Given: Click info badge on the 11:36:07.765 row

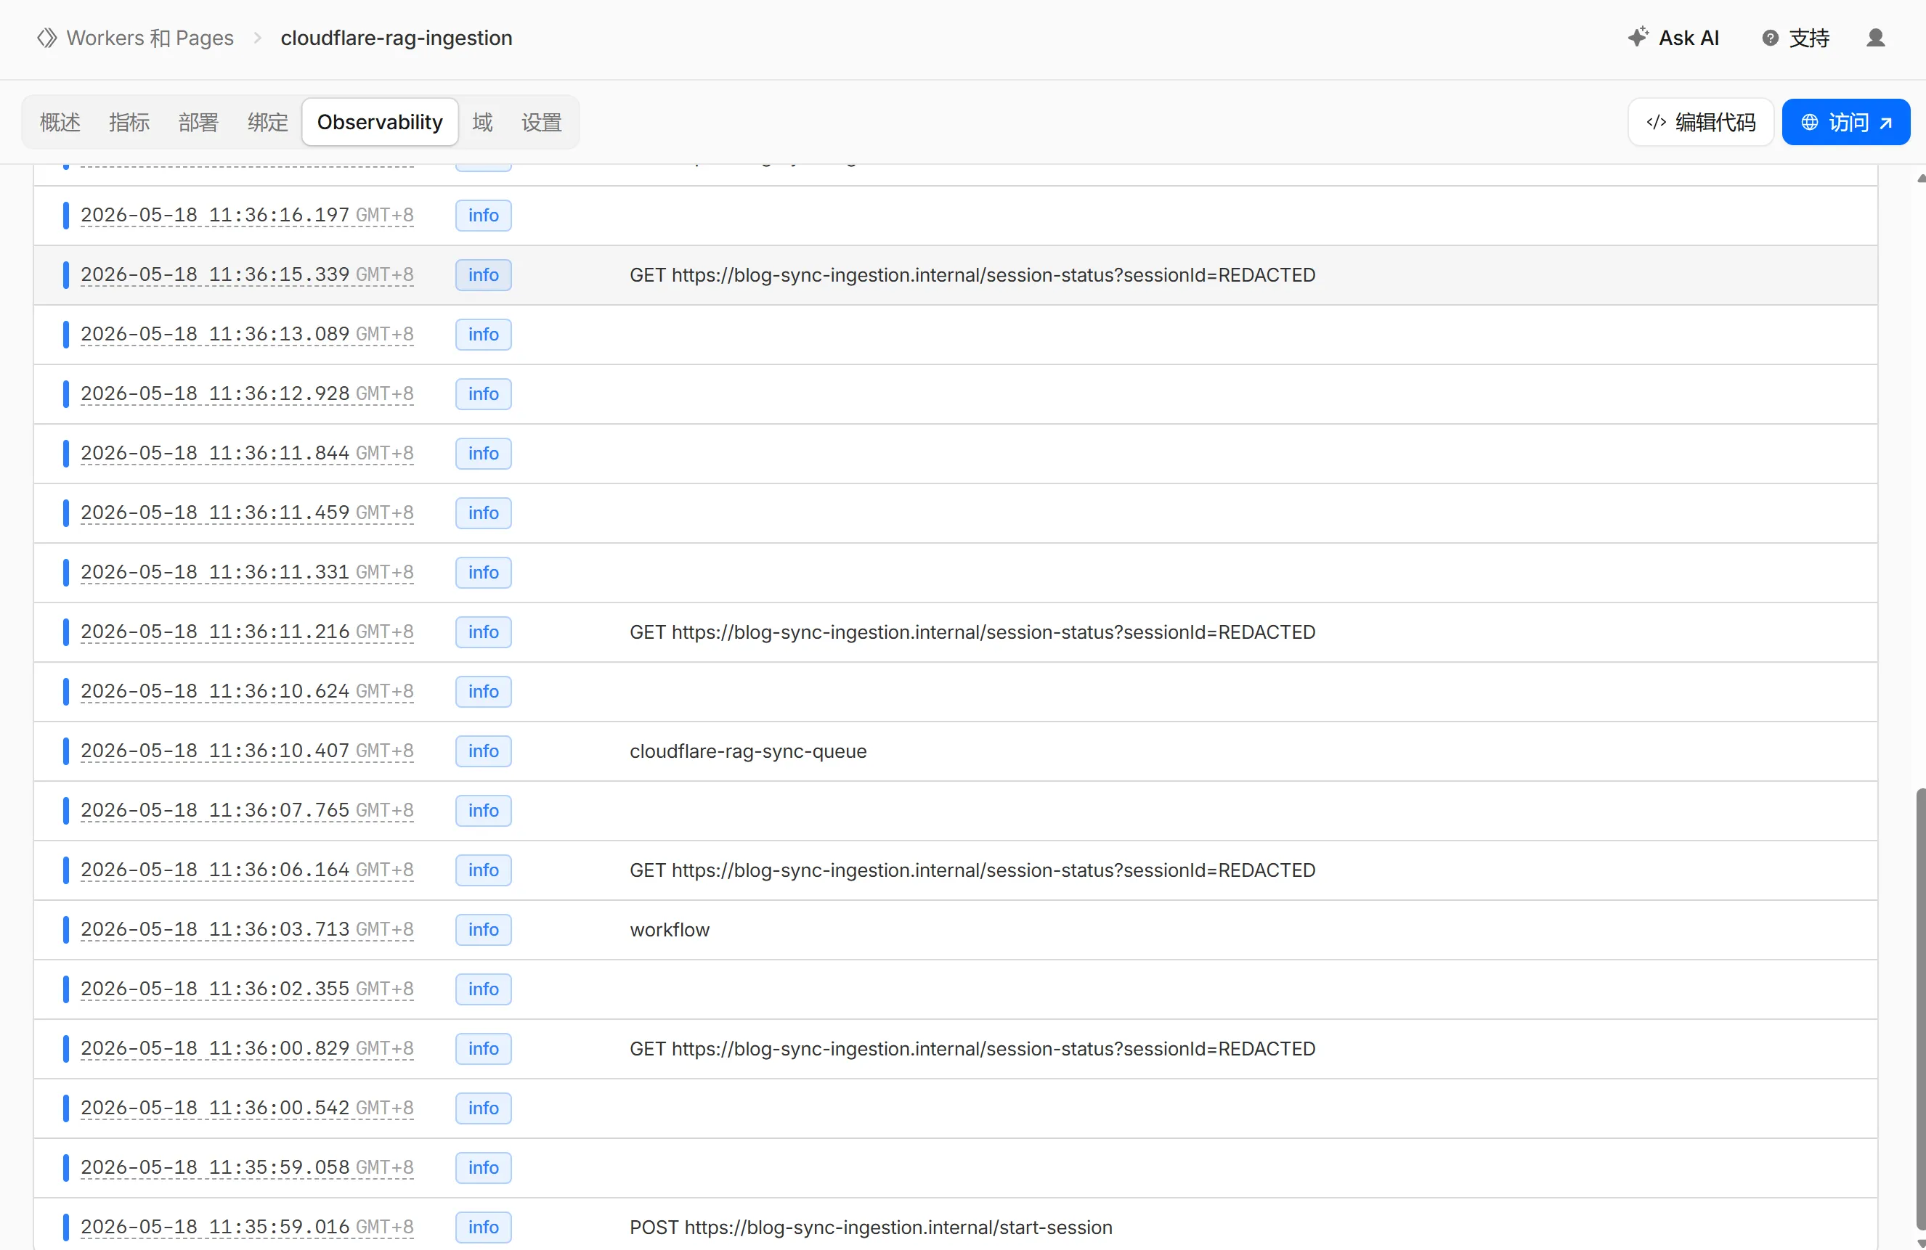Looking at the screenshot, I should click(x=483, y=811).
